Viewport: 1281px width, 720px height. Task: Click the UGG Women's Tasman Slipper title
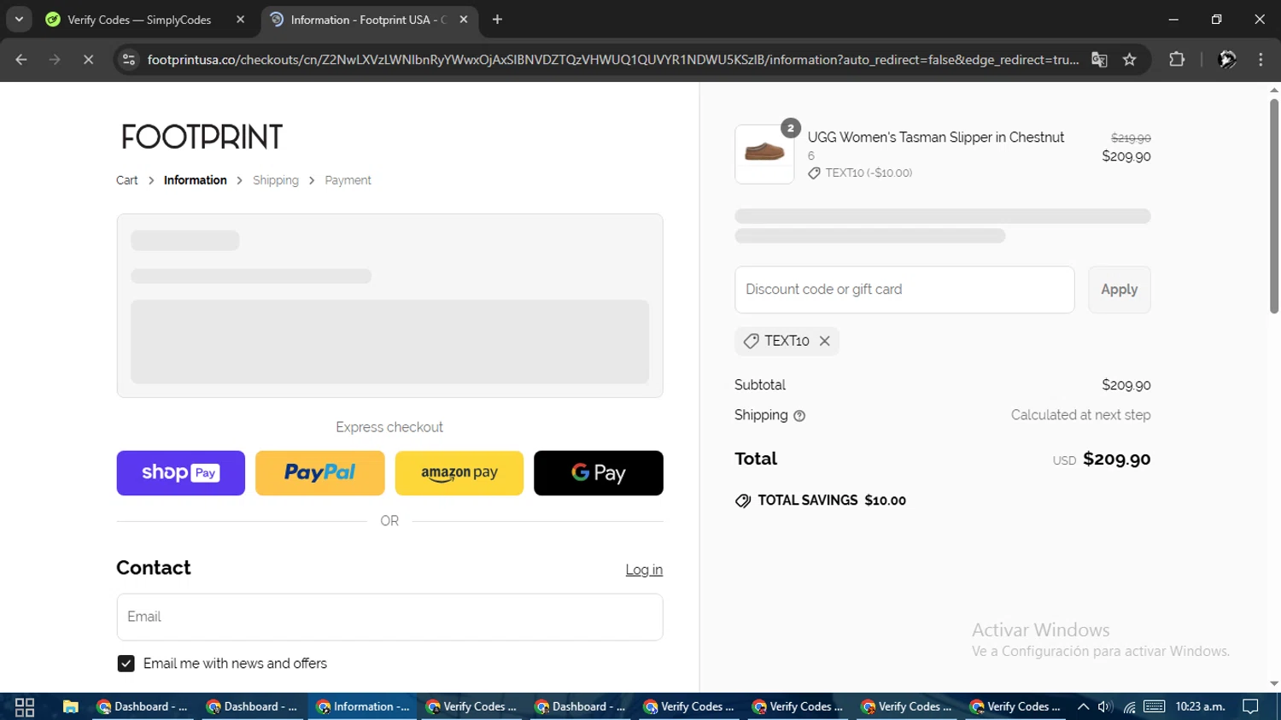[x=936, y=138]
